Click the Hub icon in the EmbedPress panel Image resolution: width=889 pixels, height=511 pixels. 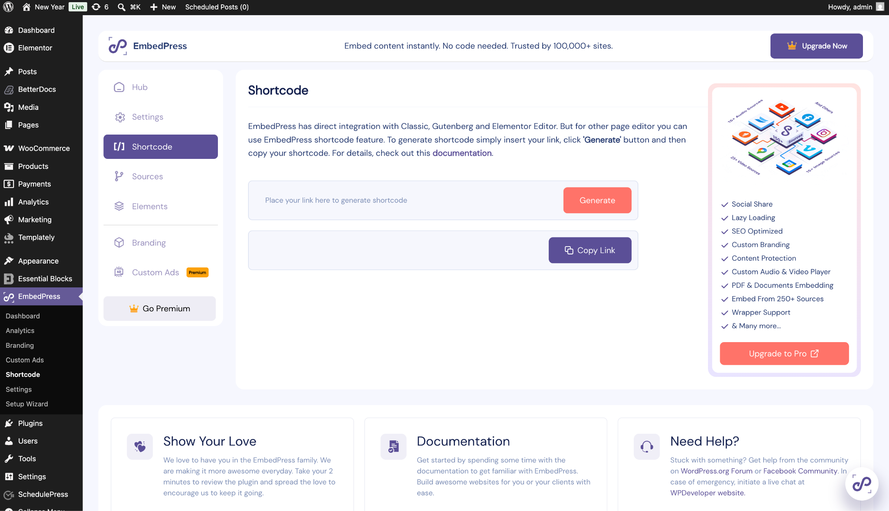[x=119, y=87]
